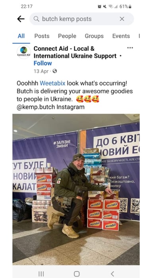Switch to the Groups tab
This screenshot has width=149, height=278.
(x=94, y=36)
